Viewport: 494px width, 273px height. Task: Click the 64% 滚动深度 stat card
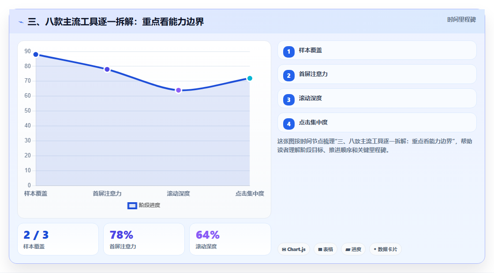(230, 240)
